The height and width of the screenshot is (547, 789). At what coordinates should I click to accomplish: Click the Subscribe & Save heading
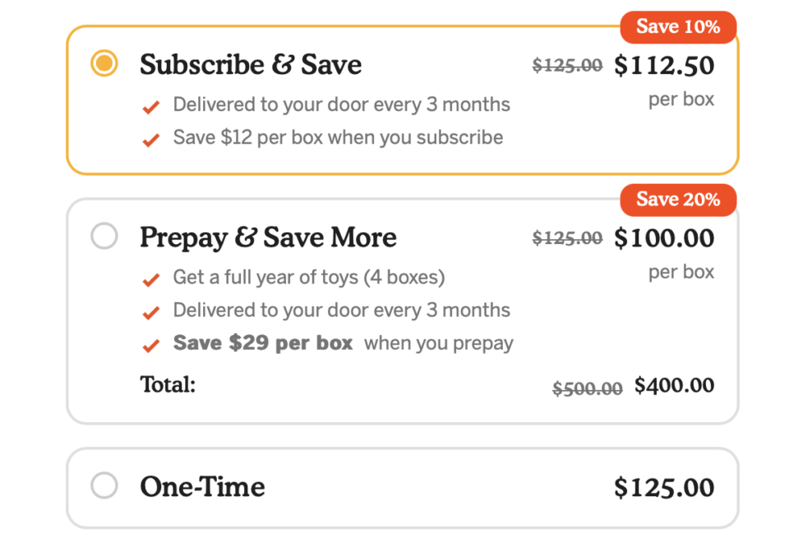tap(251, 65)
